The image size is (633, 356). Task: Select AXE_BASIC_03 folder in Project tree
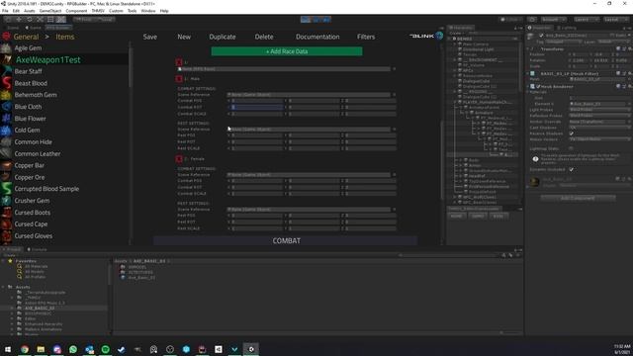coord(40,308)
